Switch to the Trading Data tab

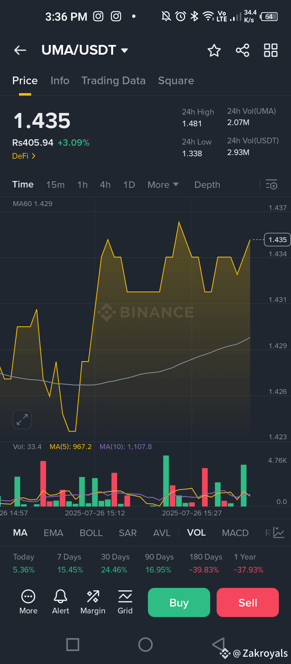[113, 81]
